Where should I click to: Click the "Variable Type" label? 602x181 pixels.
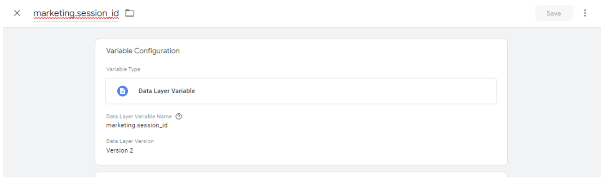[123, 69]
